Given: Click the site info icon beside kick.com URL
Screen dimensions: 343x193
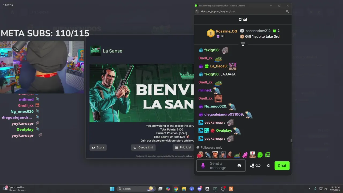Looking at the screenshot, I should click(x=197, y=12).
